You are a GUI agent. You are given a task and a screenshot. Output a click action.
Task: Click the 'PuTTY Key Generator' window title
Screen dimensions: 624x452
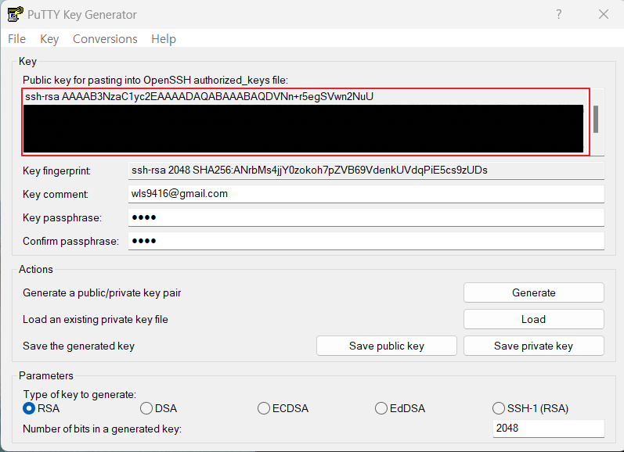coord(82,15)
